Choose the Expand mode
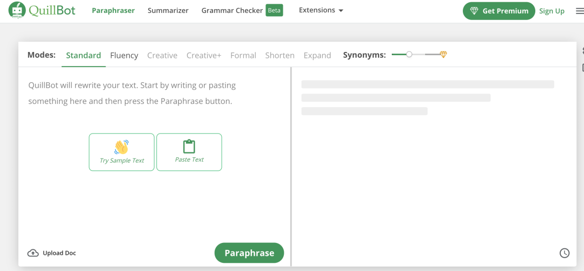 pos(317,56)
